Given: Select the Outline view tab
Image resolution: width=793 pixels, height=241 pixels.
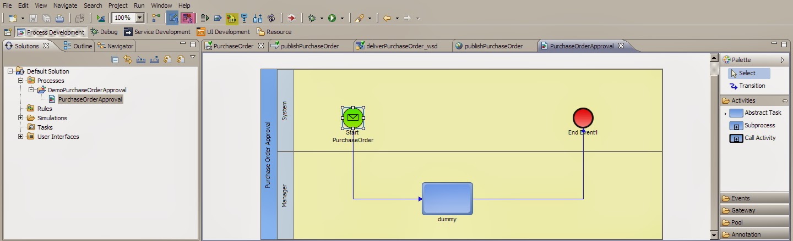Looking at the screenshot, I should point(78,46).
